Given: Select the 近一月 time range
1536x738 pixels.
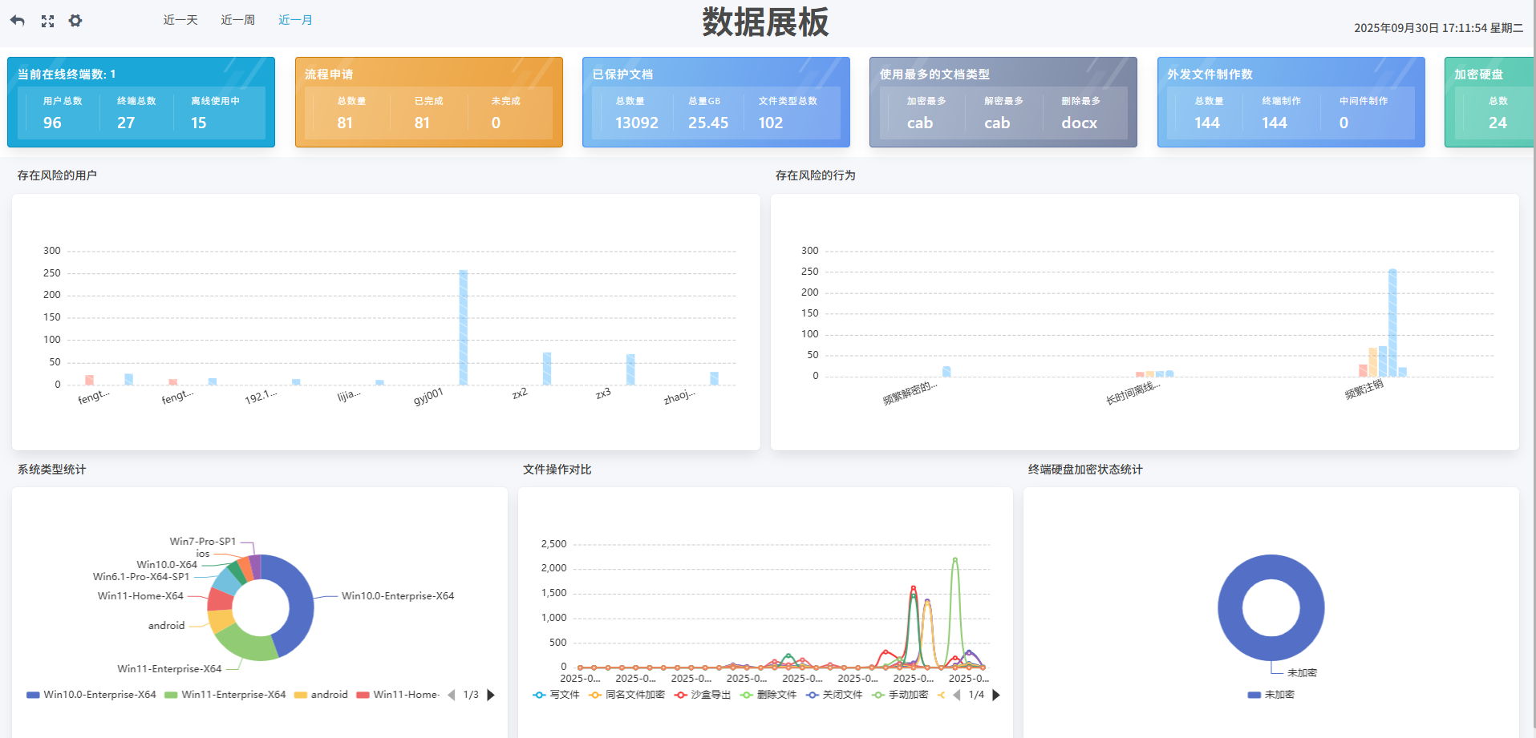Looking at the screenshot, I should pos(295,20).
